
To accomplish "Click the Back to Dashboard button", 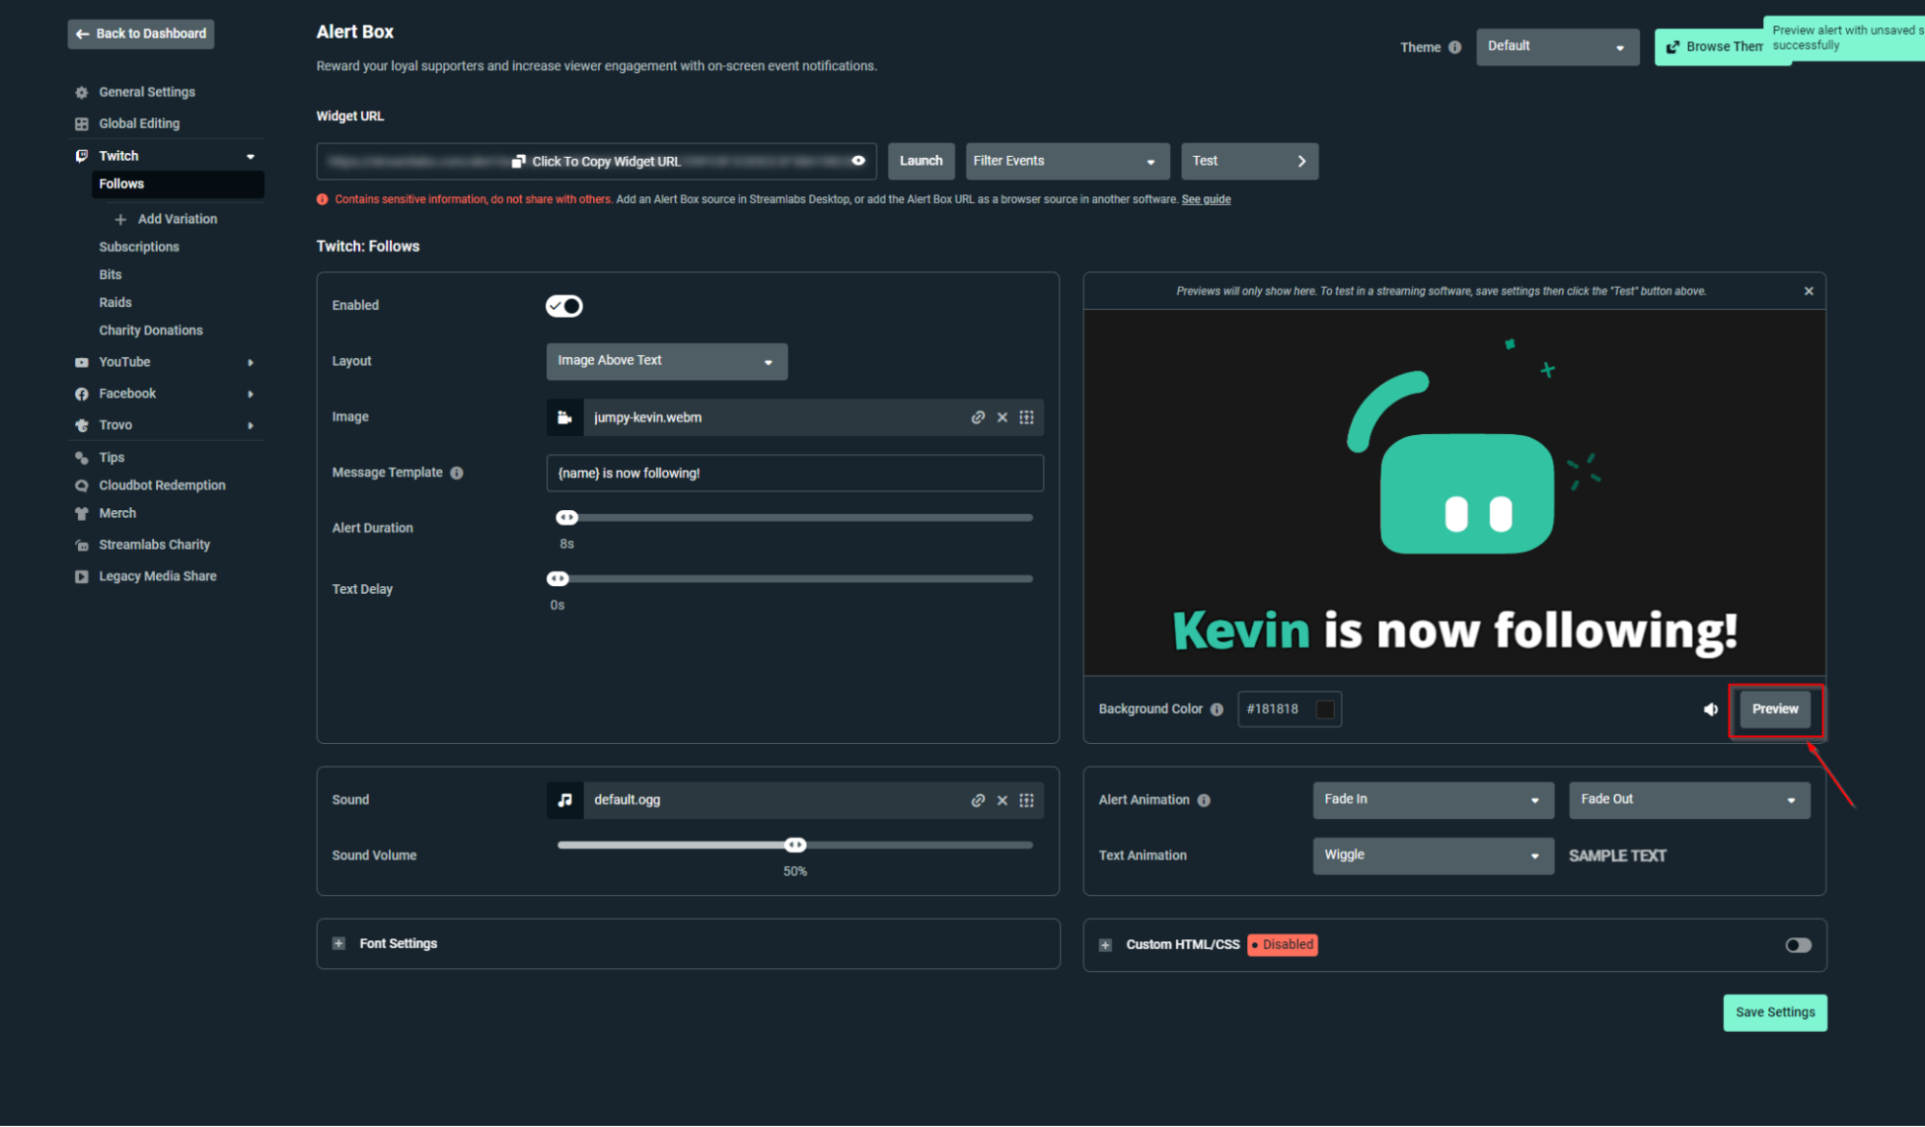I will coord(141,35).
